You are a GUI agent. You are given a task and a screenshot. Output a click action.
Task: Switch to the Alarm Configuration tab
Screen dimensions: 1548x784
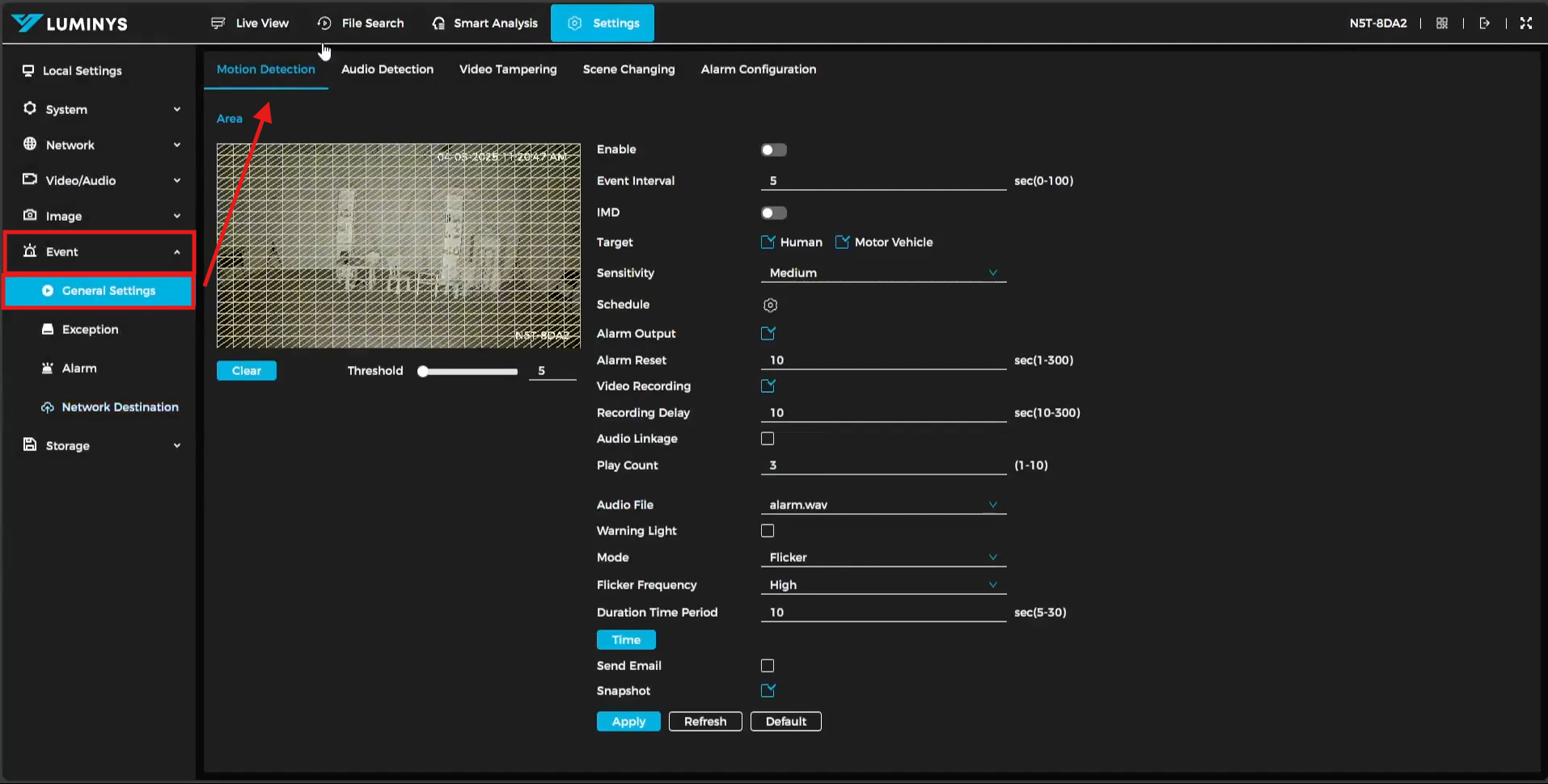point(758,70)
